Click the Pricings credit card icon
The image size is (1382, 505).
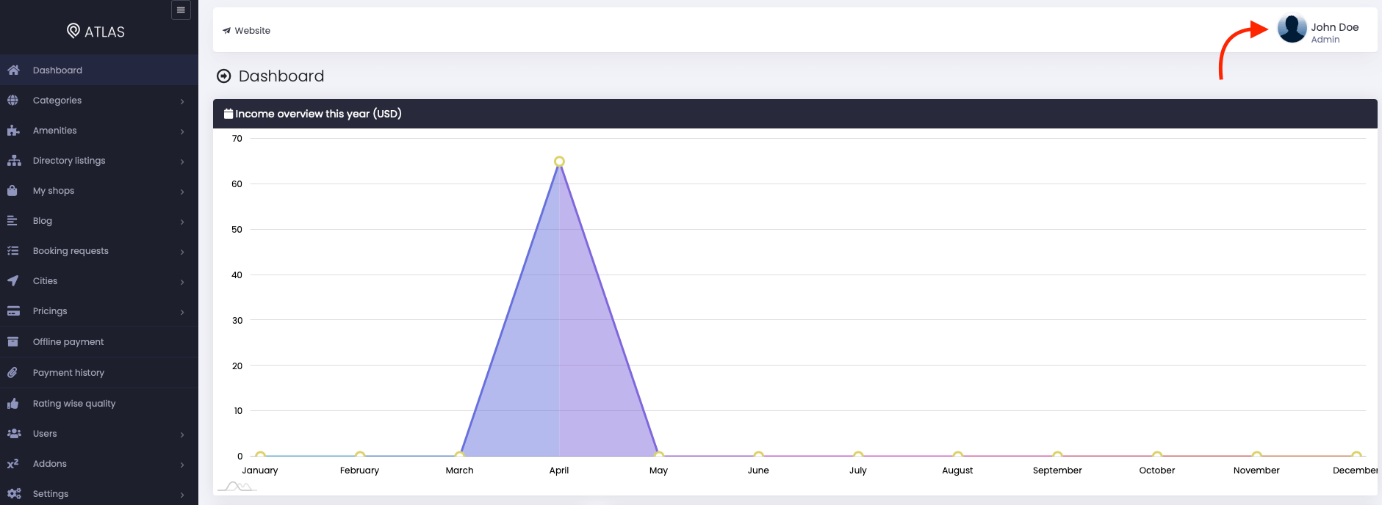13,311
